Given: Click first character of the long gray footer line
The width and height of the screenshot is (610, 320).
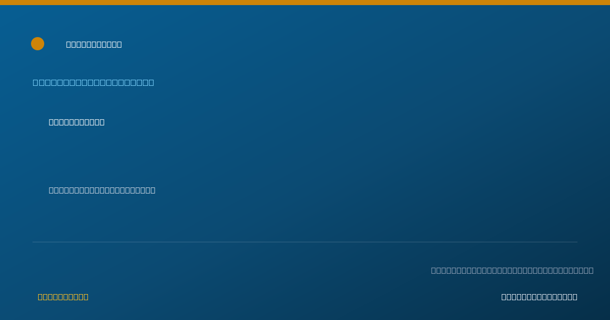Looking at the screenshot, I should coord(434,270).
